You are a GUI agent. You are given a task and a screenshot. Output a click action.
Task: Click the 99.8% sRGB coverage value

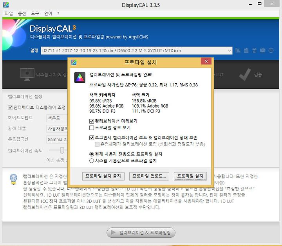point(101,101)
